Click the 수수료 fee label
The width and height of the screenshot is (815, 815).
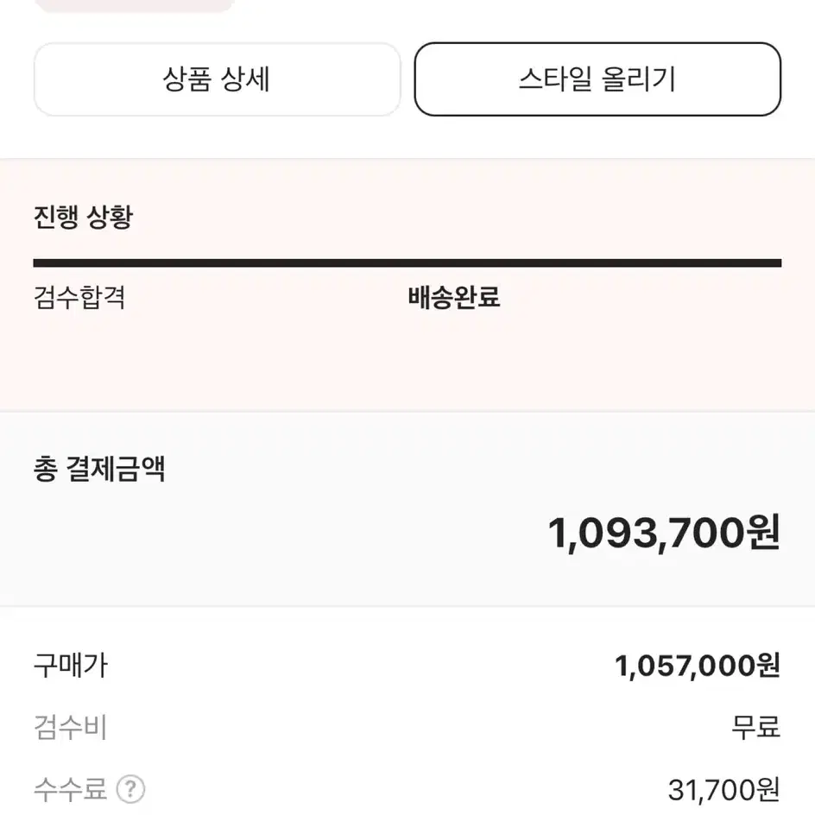click(x=70, y=789)
